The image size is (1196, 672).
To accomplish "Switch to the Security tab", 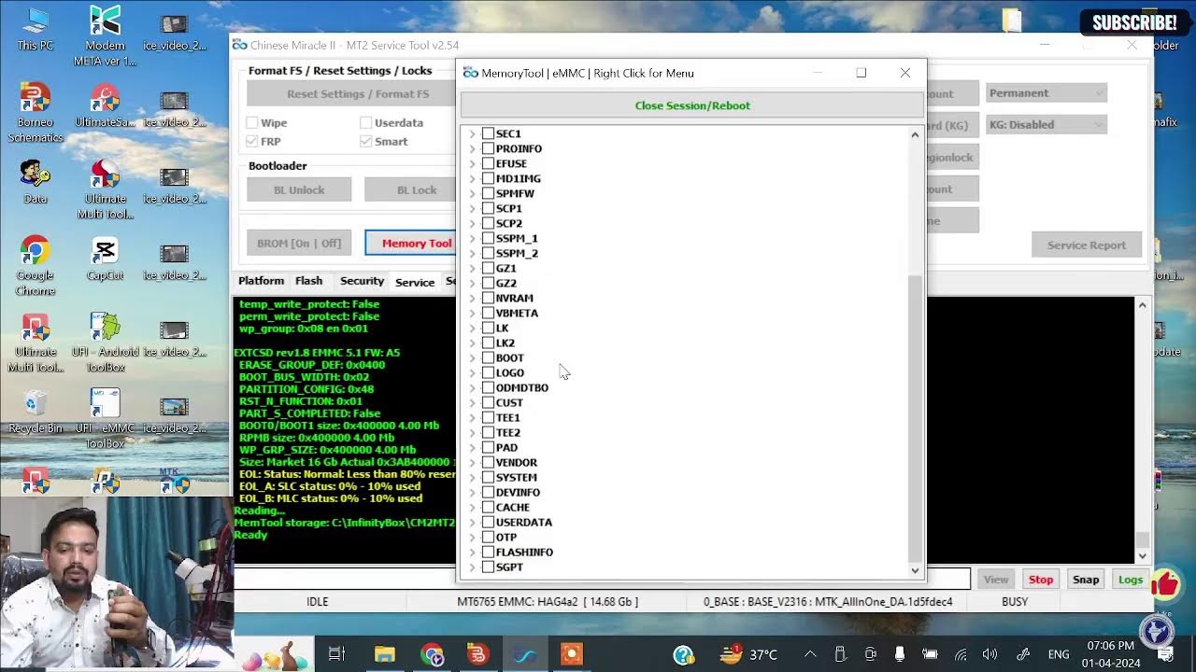I will 362,281.
